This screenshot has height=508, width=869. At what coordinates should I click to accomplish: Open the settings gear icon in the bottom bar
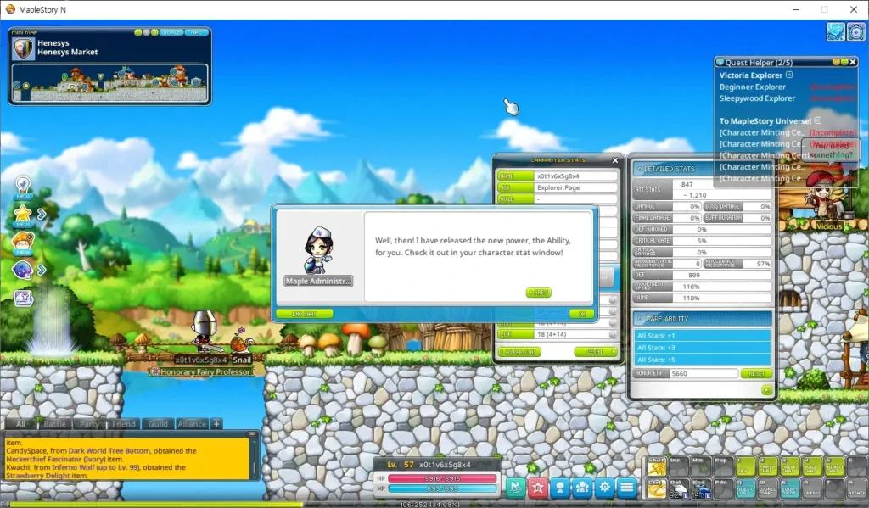[x=604, y=487]
